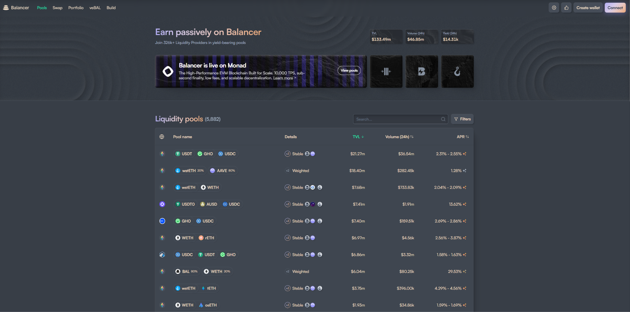
Task: Sort pools by Volume (24h) column
Action: pyautogui.click(x=399, y=137)
